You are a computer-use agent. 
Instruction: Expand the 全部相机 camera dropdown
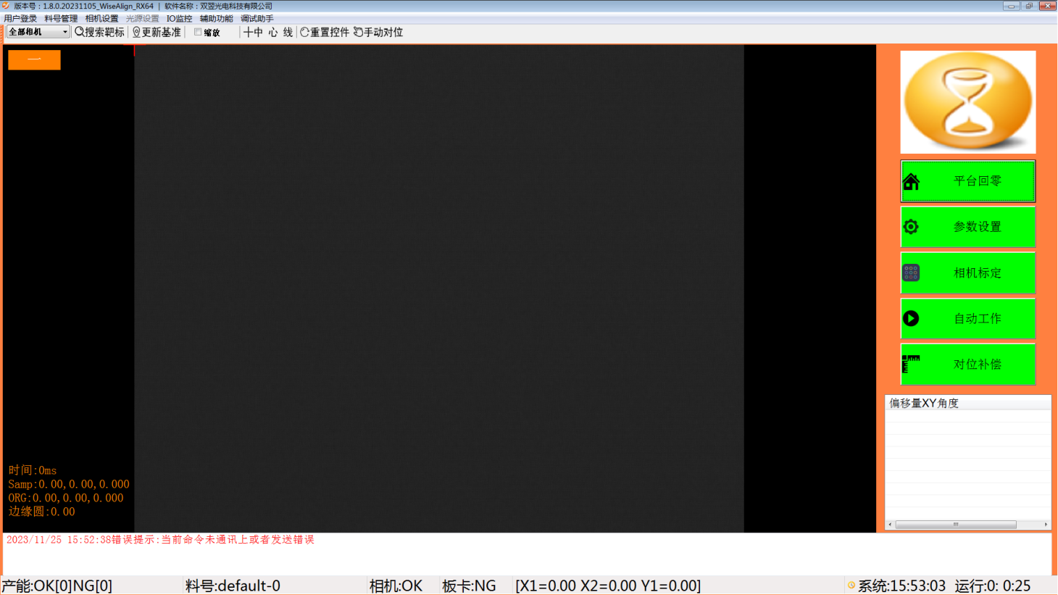[x=64, y=32]
